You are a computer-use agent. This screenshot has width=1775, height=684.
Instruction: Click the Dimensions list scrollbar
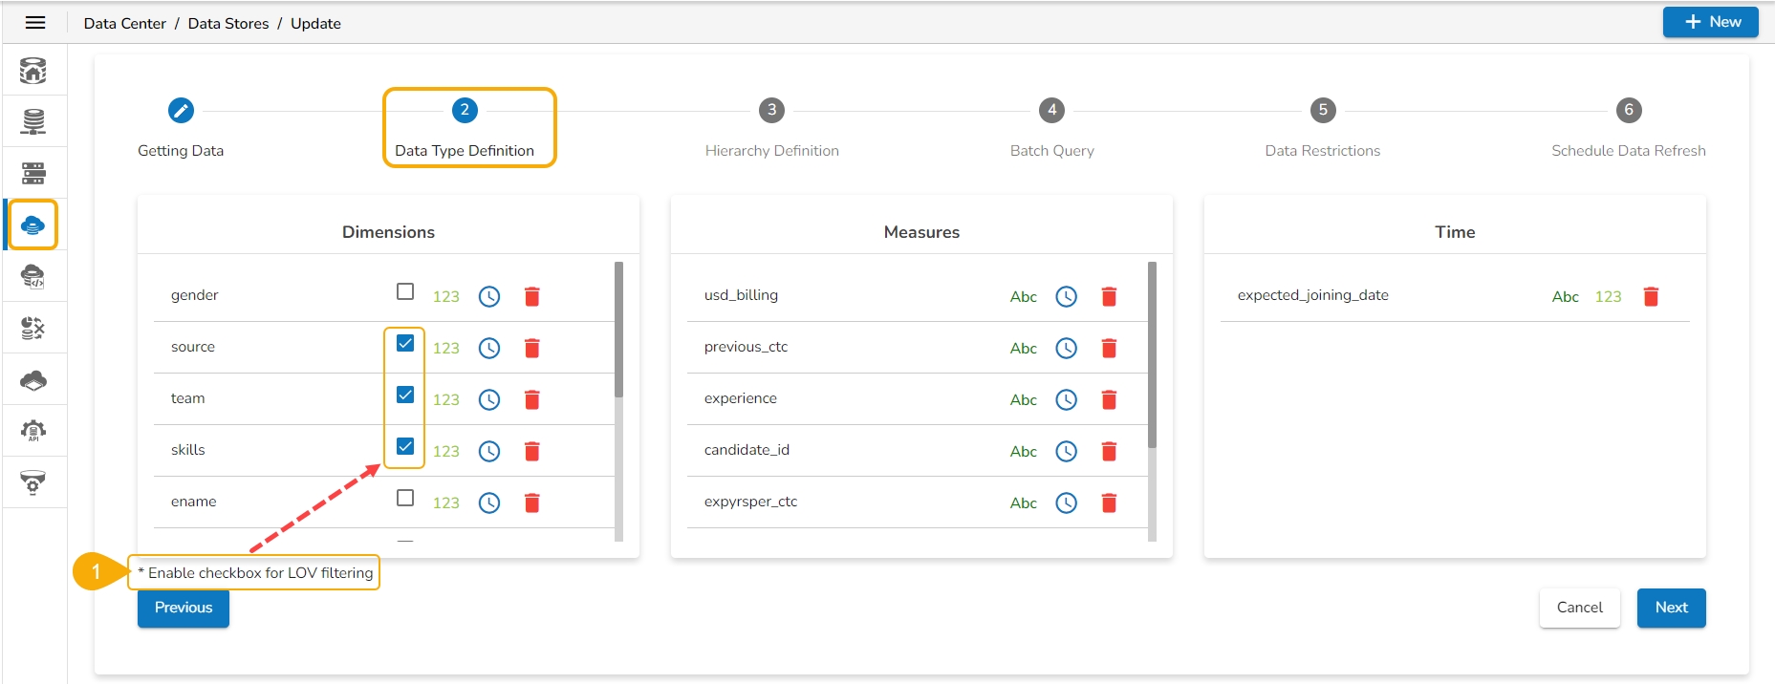618,330
